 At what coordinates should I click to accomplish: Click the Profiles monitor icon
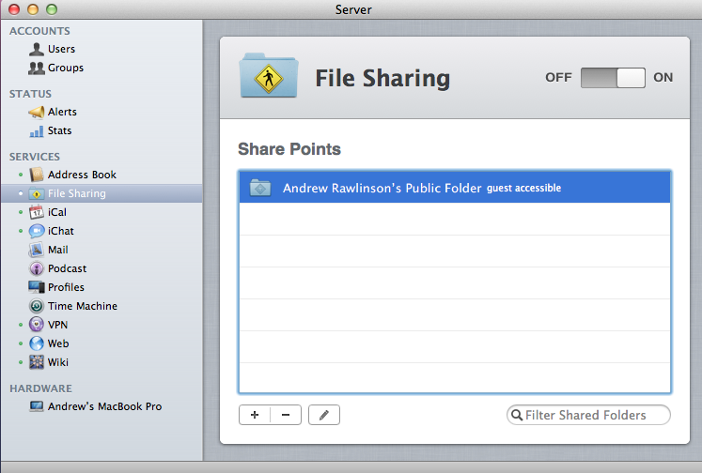coord(37,287)
